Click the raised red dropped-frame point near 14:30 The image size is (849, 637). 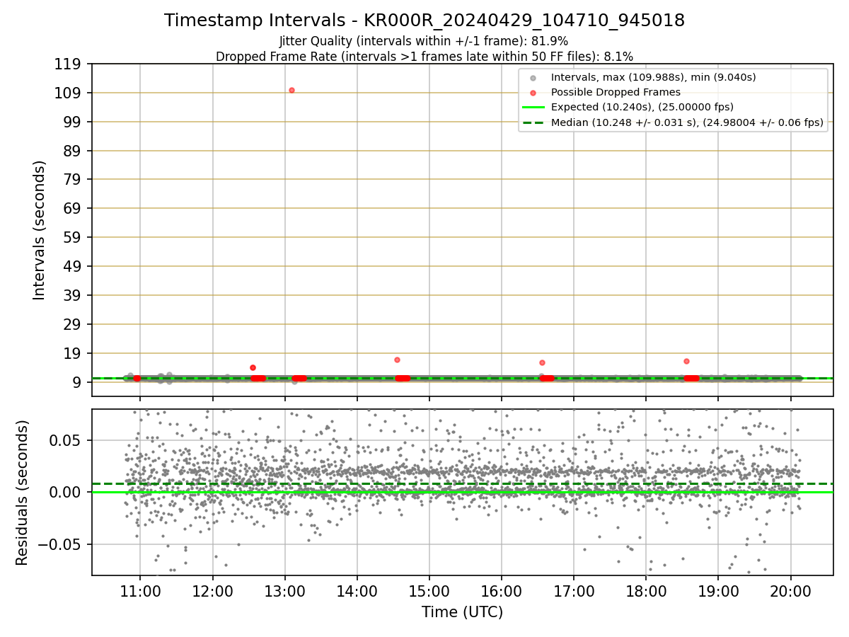397,360
